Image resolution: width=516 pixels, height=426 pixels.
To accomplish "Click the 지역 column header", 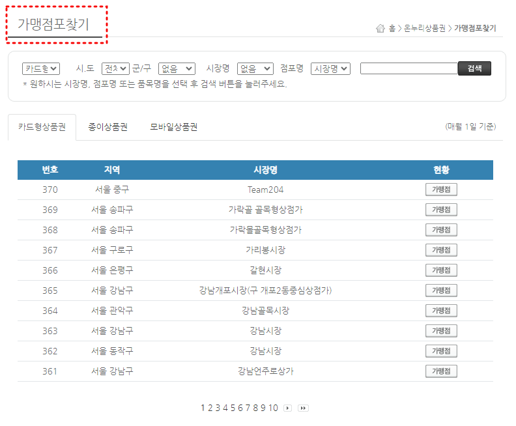I will tap(112, 170).
